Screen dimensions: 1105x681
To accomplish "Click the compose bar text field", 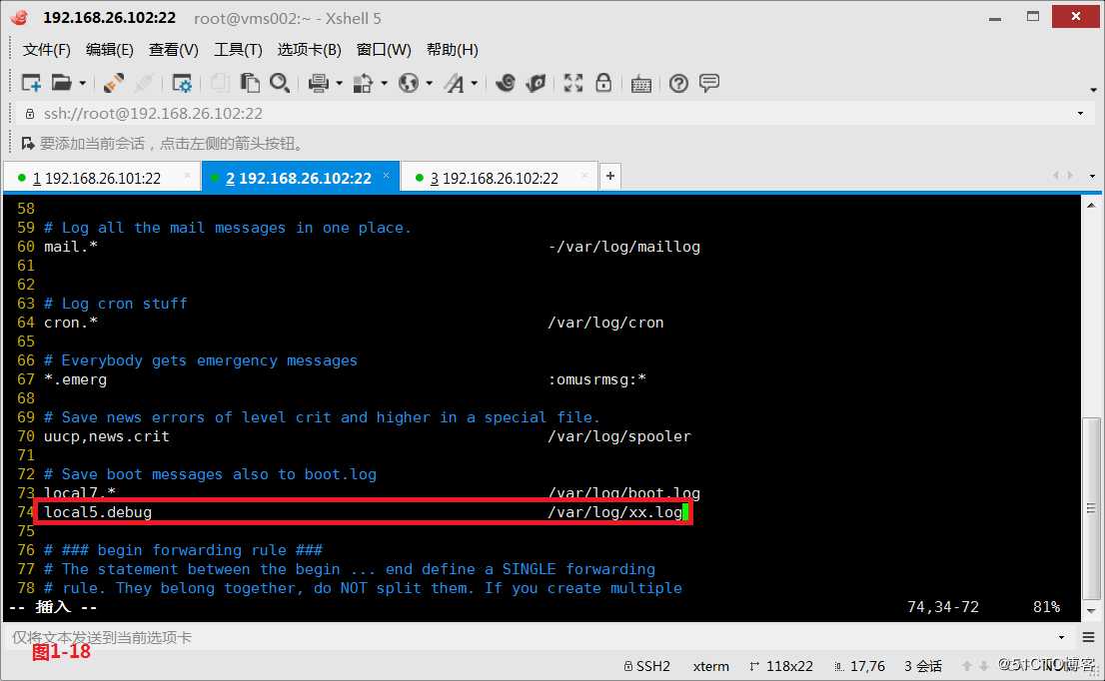I will [x=533, y=637].
